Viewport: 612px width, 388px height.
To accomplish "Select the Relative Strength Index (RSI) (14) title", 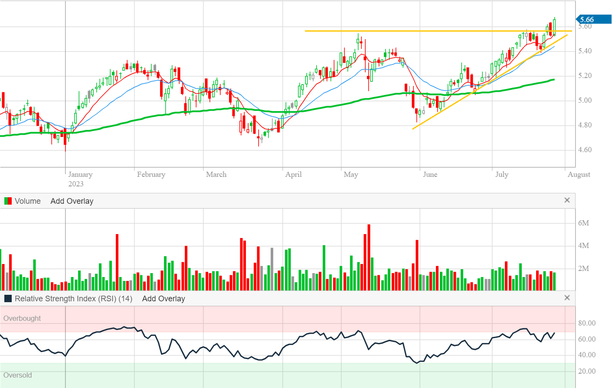I will [x=73, y=299].
